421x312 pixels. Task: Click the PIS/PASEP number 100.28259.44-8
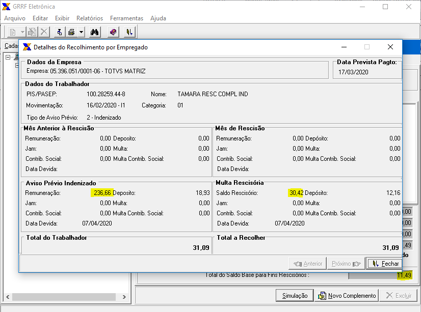tap(106, 94)
